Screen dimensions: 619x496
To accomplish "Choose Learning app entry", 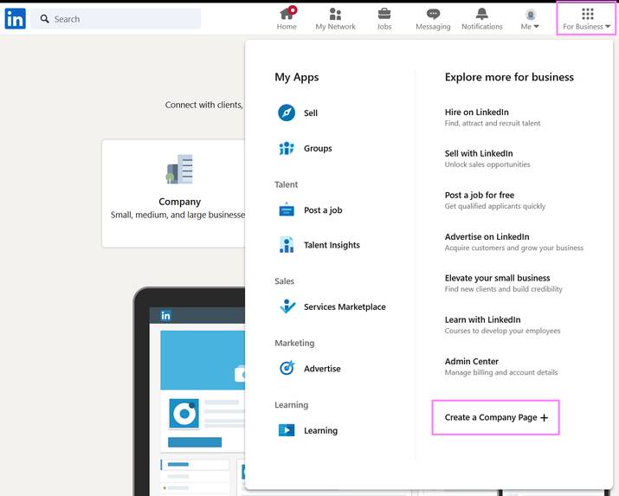I will pos(320,430).
